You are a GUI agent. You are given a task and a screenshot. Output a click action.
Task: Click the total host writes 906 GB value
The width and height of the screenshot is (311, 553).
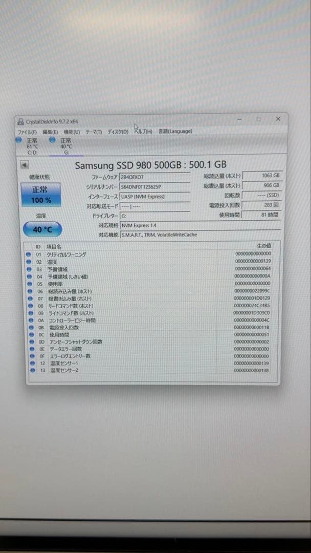(262, 185)
